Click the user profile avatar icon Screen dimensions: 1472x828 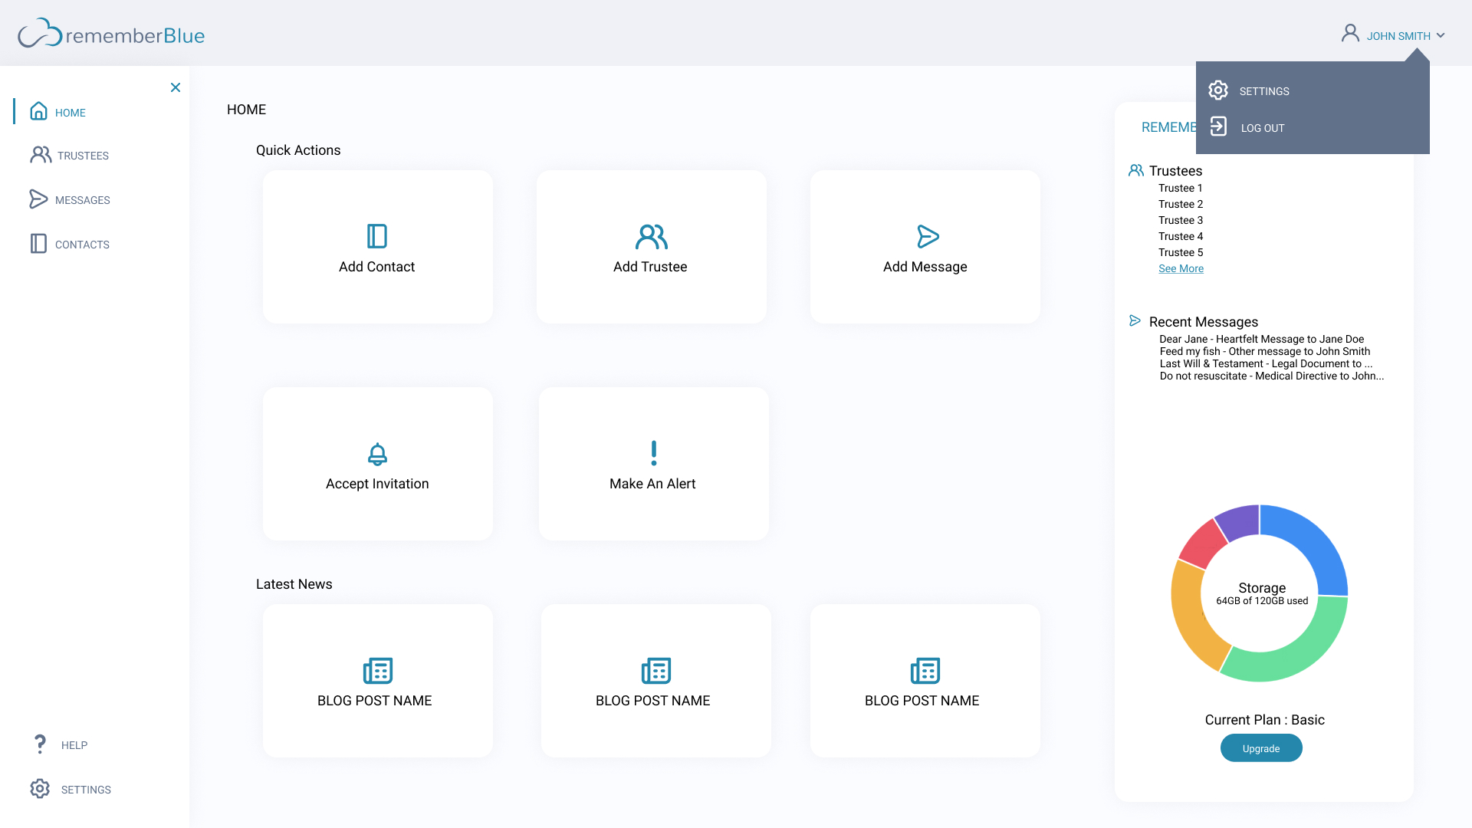pos(1350,33)
